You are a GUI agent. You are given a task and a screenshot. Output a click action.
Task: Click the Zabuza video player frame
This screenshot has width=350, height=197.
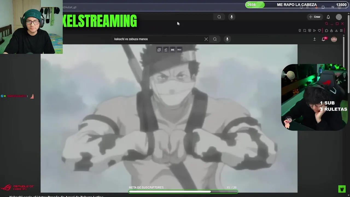(x=169, y=118)
